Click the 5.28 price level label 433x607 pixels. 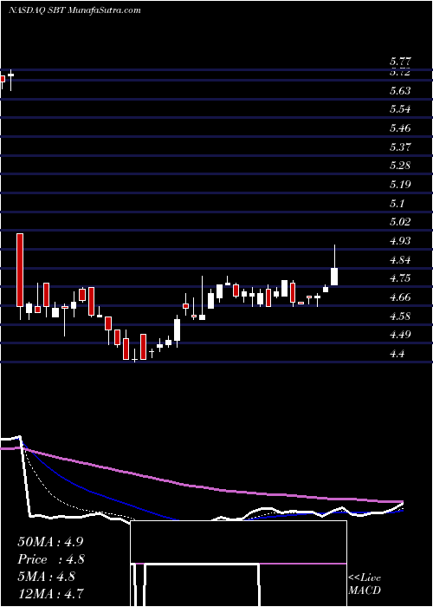400,166
